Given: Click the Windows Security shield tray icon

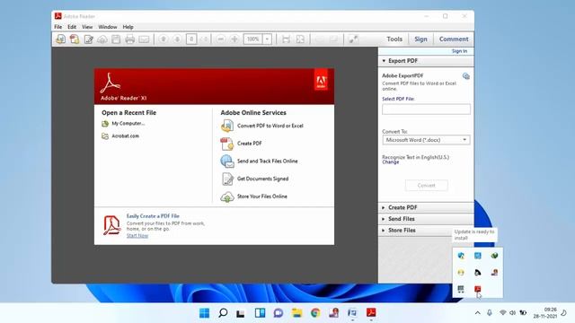Looking at the screenshot, I should [x=461, y=256].
